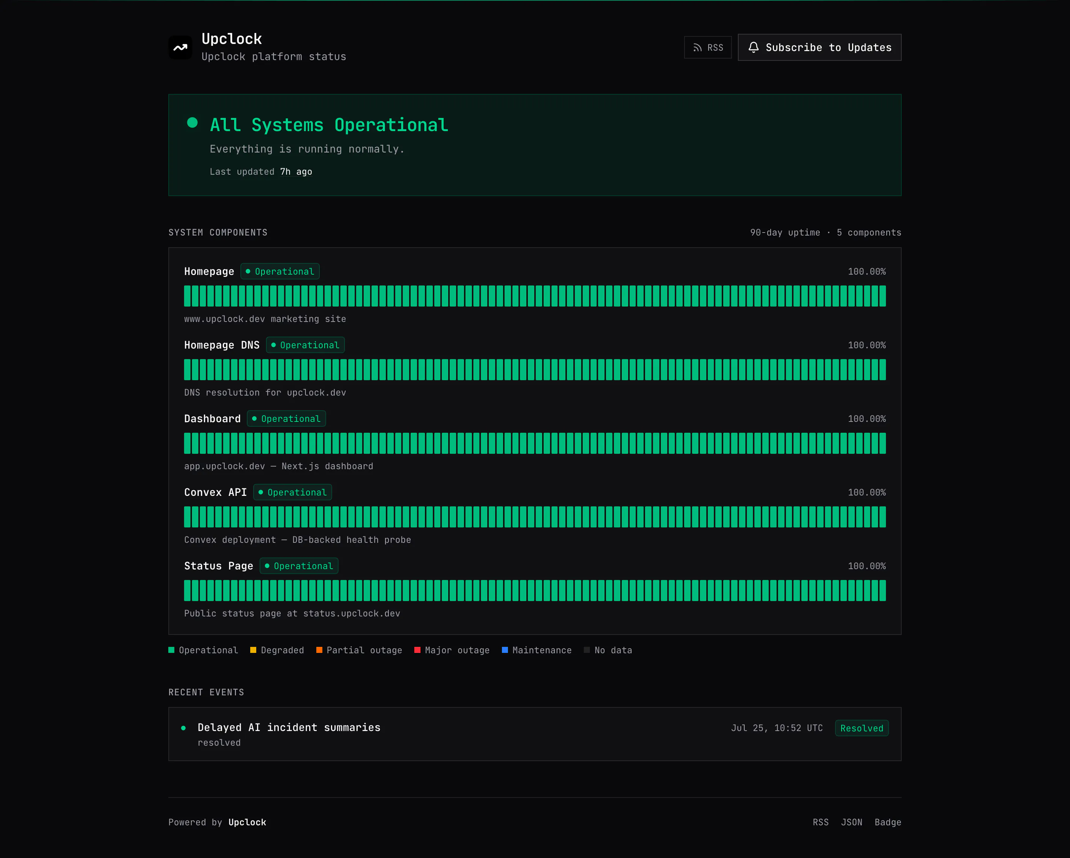Open the footer RSS link
Viewport: 1070px width, 858px height.
pos(821,822)
